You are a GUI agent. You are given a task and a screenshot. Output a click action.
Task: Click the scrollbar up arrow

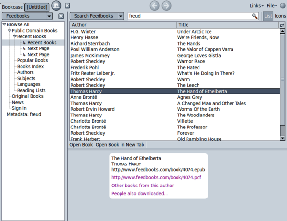282,31
